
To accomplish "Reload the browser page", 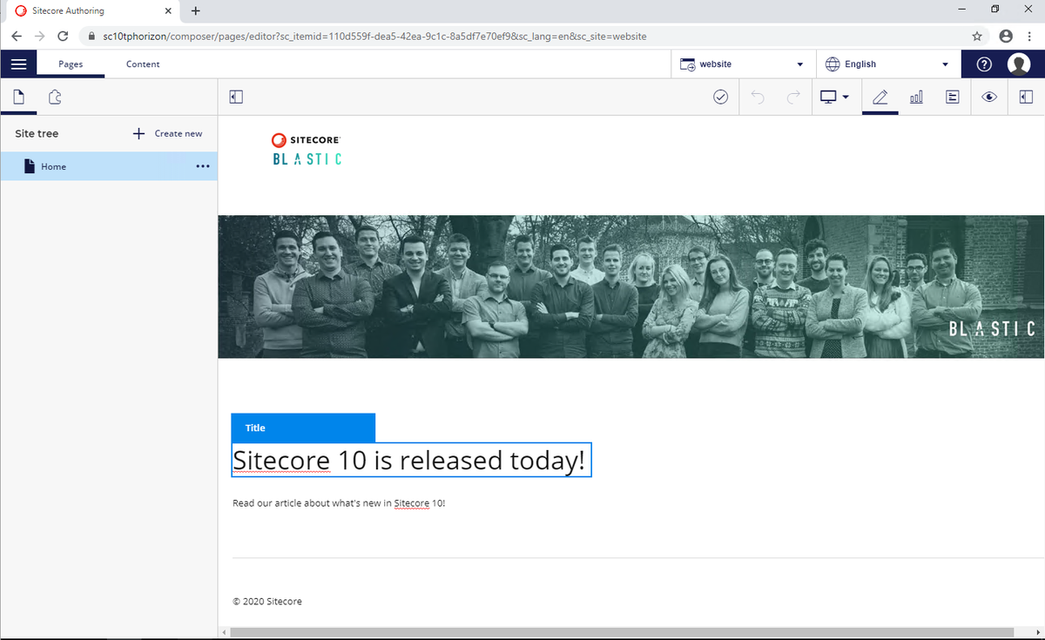I will click(x=63, y=37).
